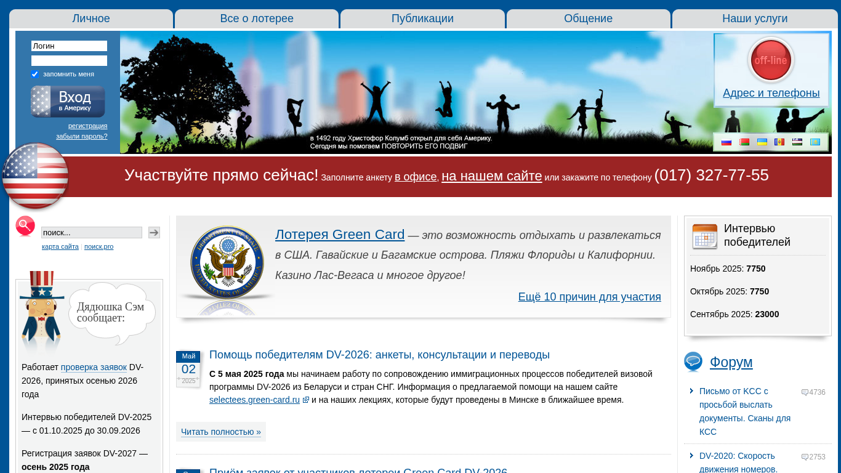Click the Columbus 1492 banner caption
This screenshot has height=473, width=841.
pyautogui.click(x=401, y=142)
